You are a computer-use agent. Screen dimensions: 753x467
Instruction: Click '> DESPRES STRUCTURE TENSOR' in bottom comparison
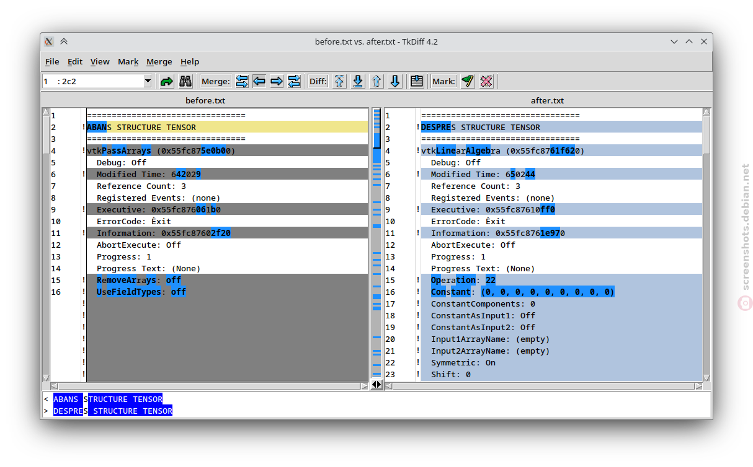coord(108,411)
